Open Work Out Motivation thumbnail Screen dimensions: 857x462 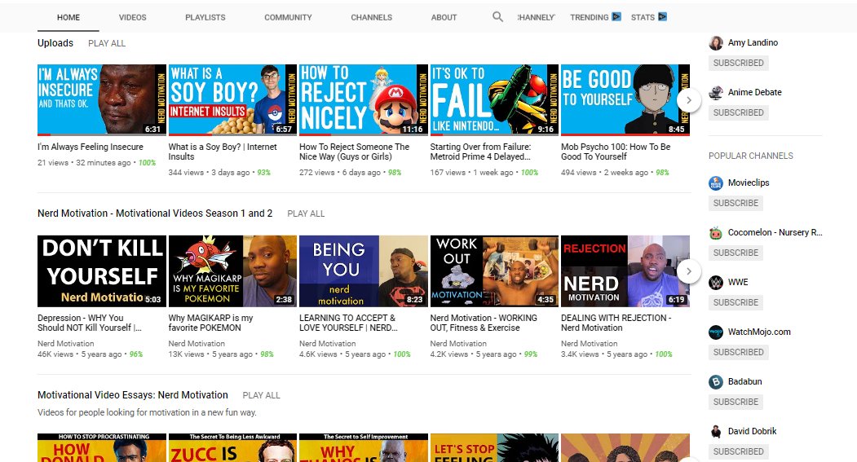[x=495, y=271]
